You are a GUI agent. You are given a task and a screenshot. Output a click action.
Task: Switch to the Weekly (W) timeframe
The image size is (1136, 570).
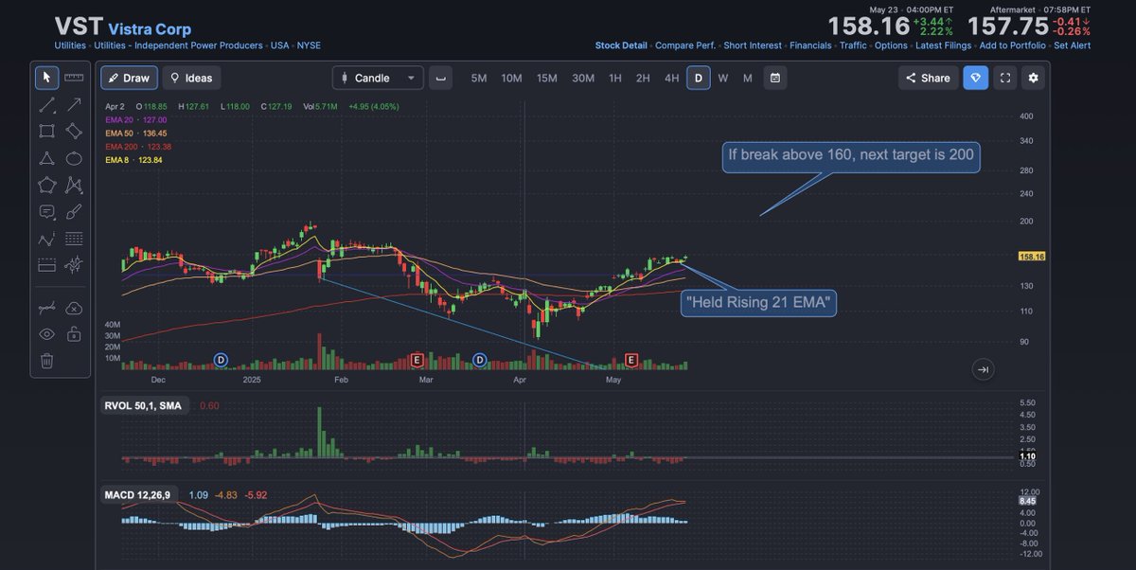pyautogui.click(x=722, y=79)
